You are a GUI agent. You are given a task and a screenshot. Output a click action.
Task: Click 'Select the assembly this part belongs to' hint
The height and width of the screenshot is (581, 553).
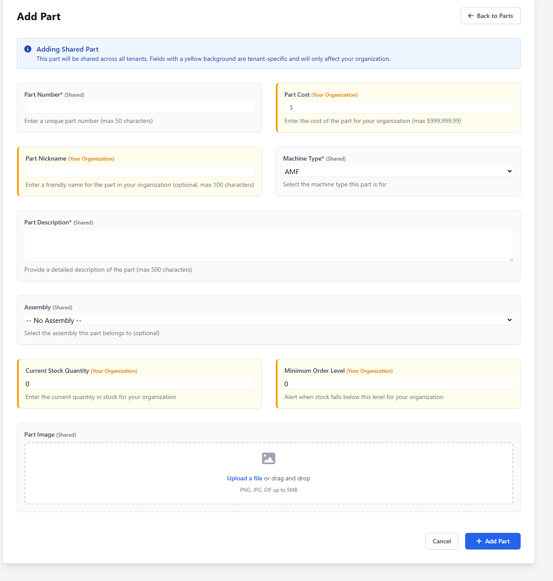(x=92, y=333)
